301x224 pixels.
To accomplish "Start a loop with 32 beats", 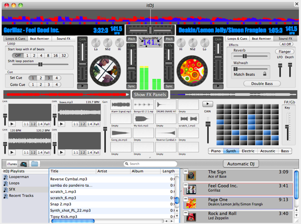I will (x=64, y=56).
